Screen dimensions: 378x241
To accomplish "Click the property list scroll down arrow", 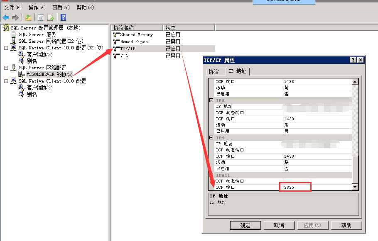I will coord(355,187).
